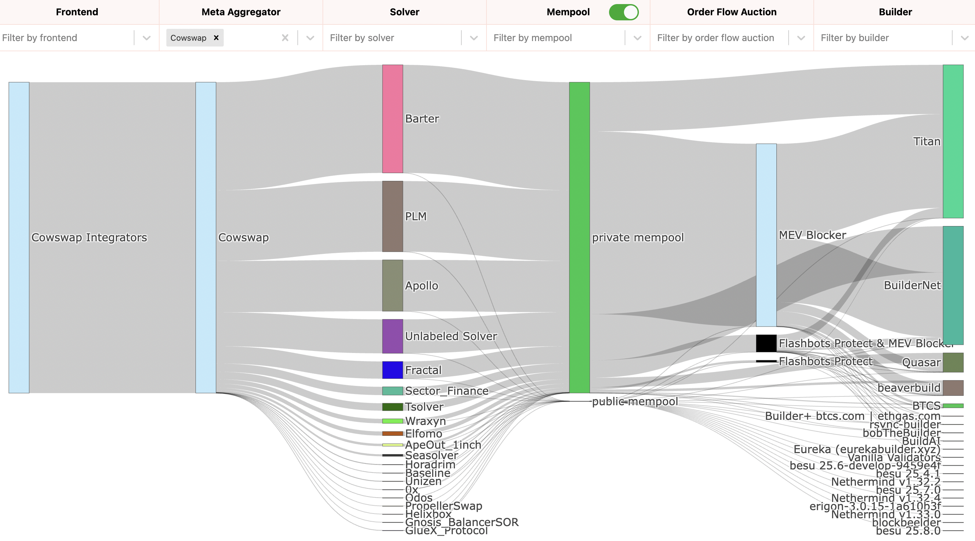Expand the order flow auction dropdown
Screen dimensions: 975x541
point(801,38)
